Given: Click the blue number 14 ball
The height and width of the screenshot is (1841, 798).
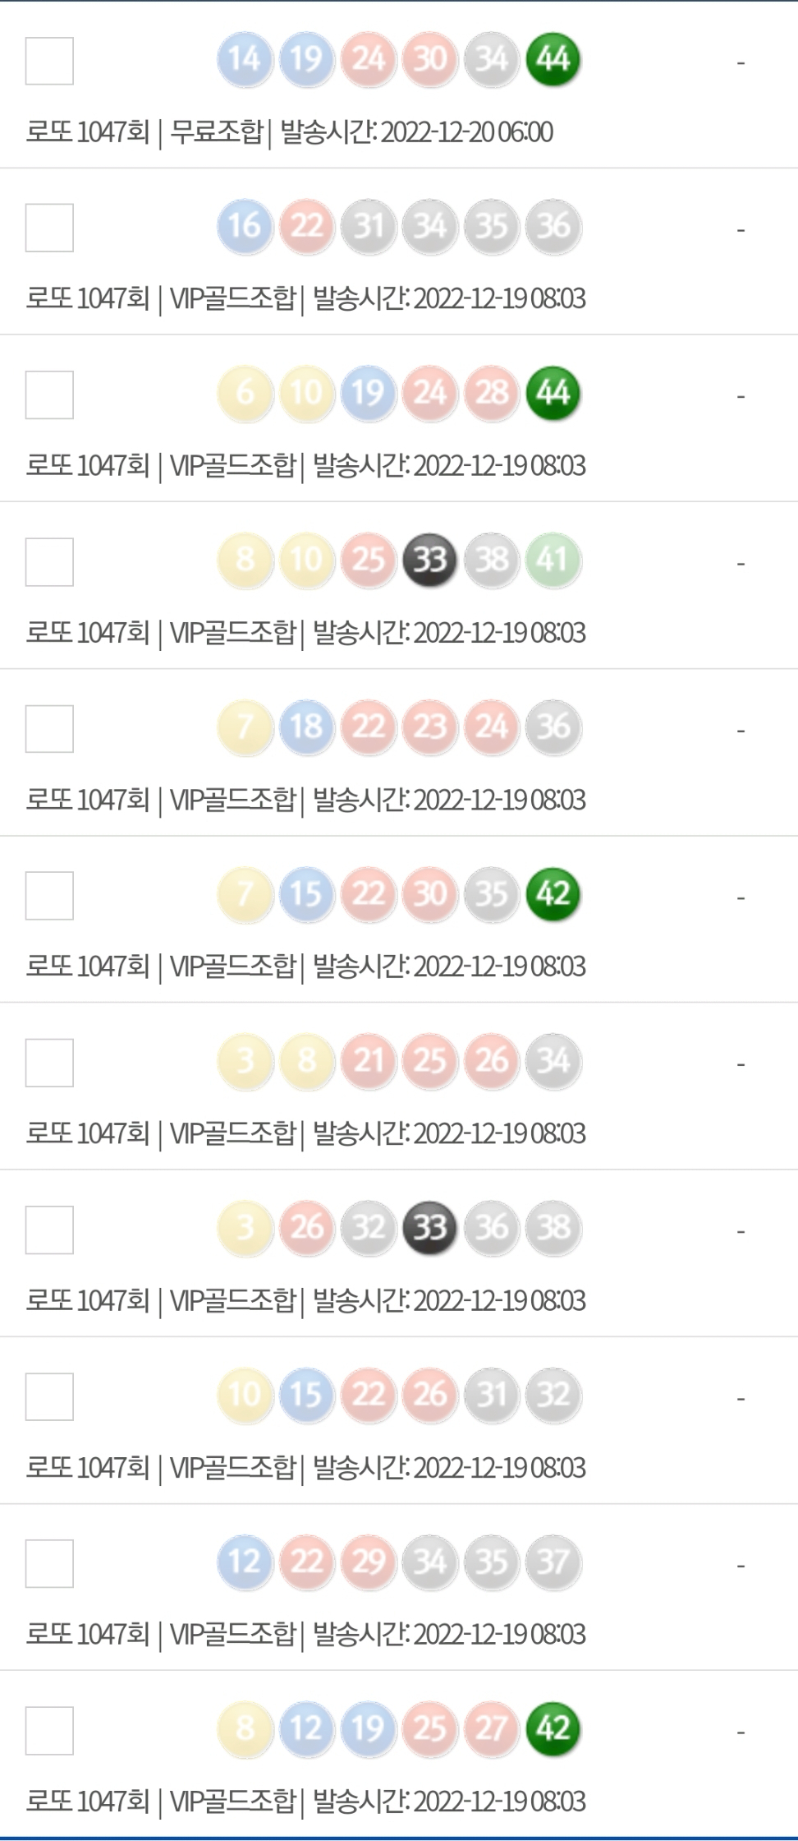Looking at the screenshot, I should 245,59.
